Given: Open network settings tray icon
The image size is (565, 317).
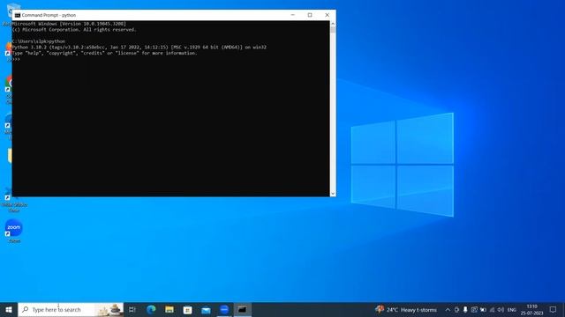Looking at the screenshot, I should click(492, 309).
